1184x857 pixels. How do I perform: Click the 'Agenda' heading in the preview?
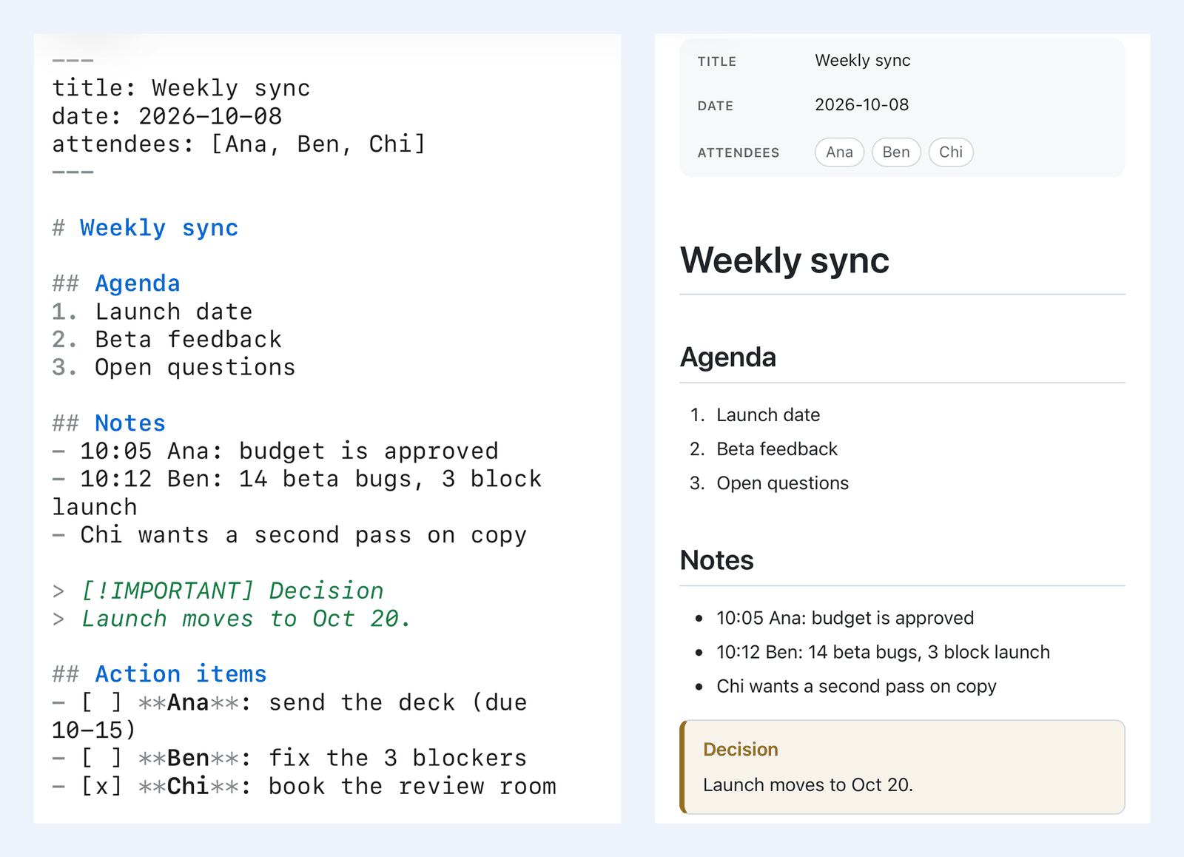[x=728, y=357]
